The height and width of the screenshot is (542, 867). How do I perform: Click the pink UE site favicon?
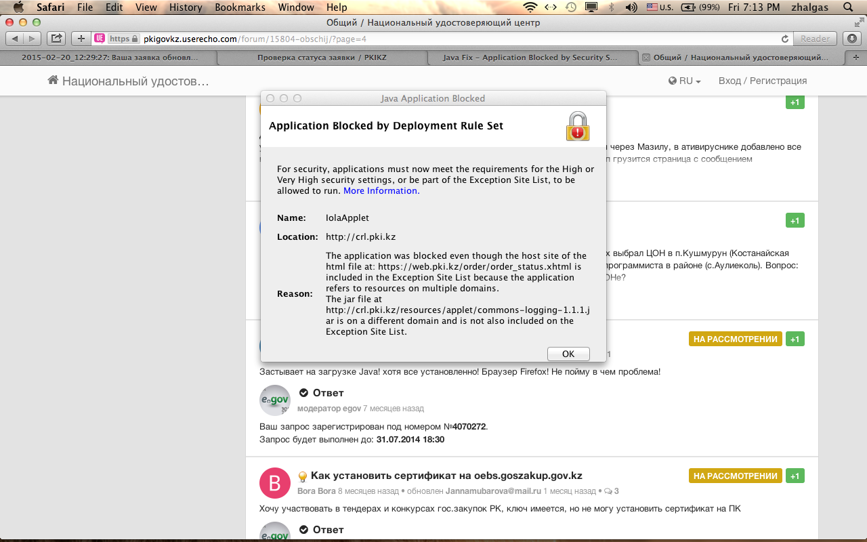pos(100,39)
